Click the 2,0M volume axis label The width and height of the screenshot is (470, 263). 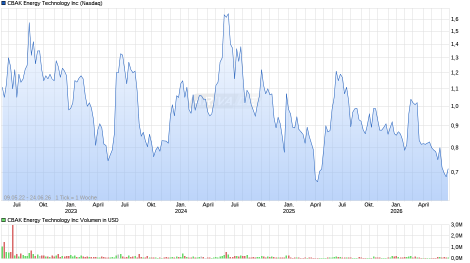click(456, 235)
